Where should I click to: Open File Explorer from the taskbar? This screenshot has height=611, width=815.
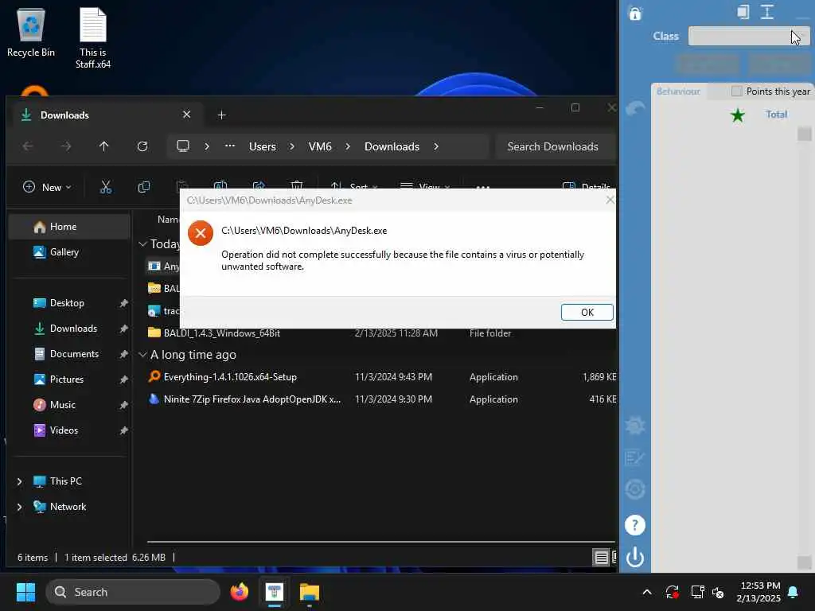coord(310,592)
